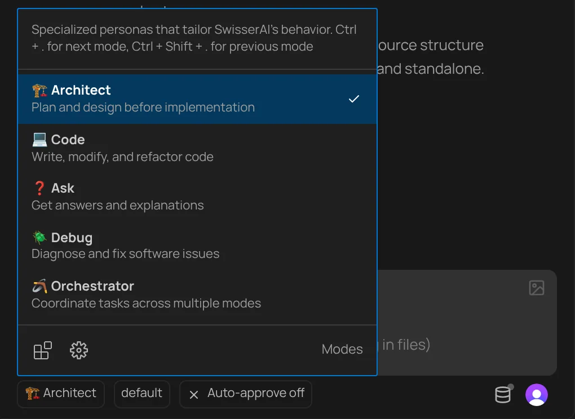The width and height of the screenshot is (575, 419).
Task: Click the checkmark beside Architect
Action: coord(354,99)
